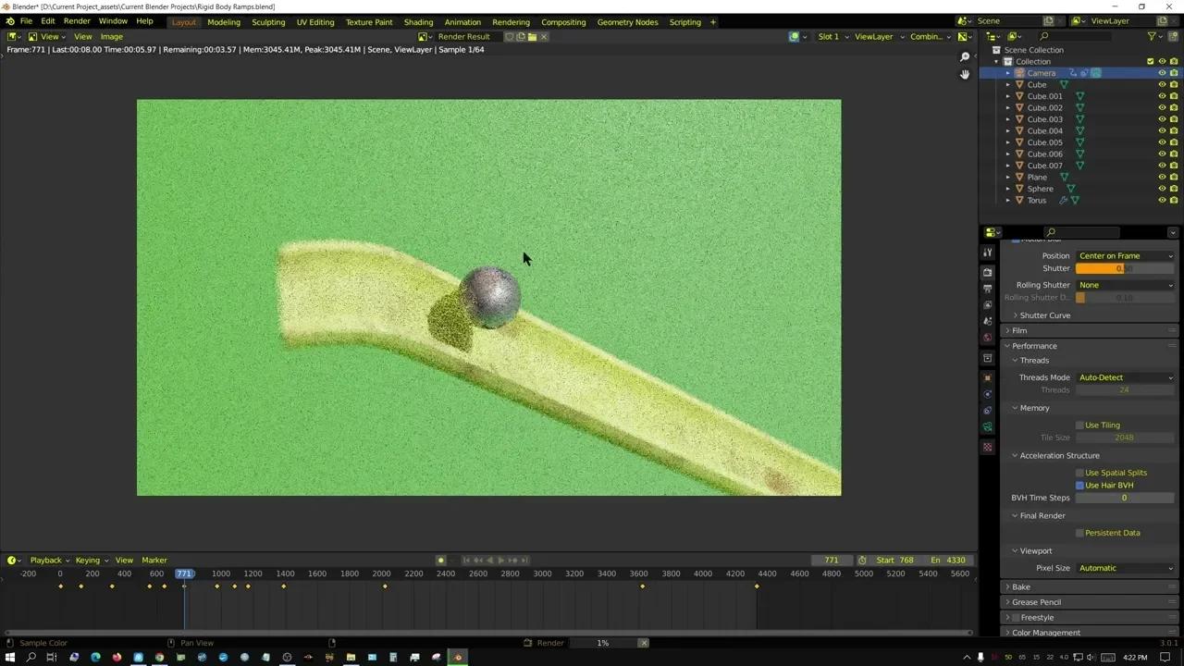
Task: Click the motion blur Shutter slider
Action: (1125, 268)
